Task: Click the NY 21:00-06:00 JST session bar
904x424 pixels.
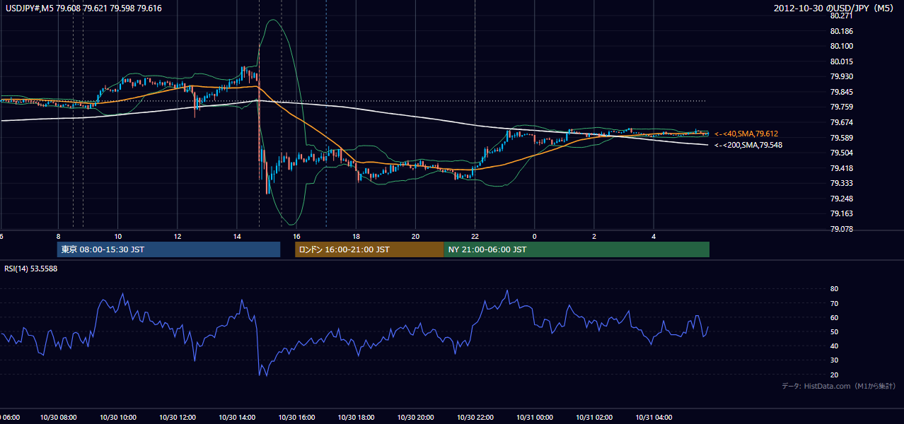Action: [576, 249]
